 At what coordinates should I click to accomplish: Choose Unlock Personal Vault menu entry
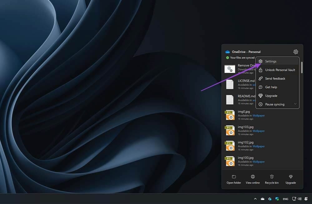point(277,70)
